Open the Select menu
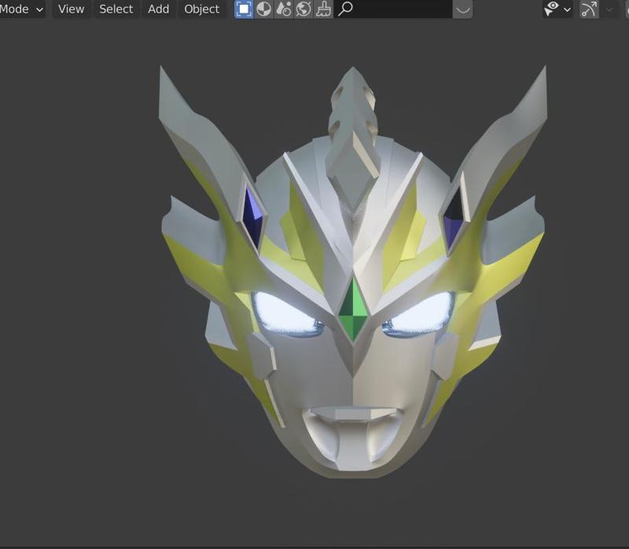The height and width of the screenshot is (549, 629). [x=115, y=9]
